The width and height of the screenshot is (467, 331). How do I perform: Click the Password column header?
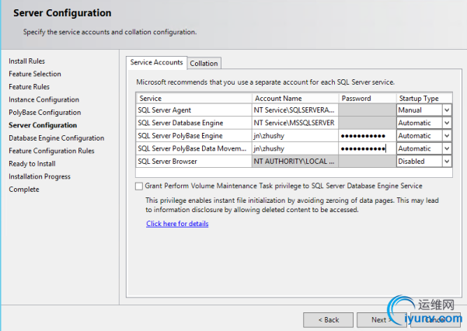coord(368,99)
